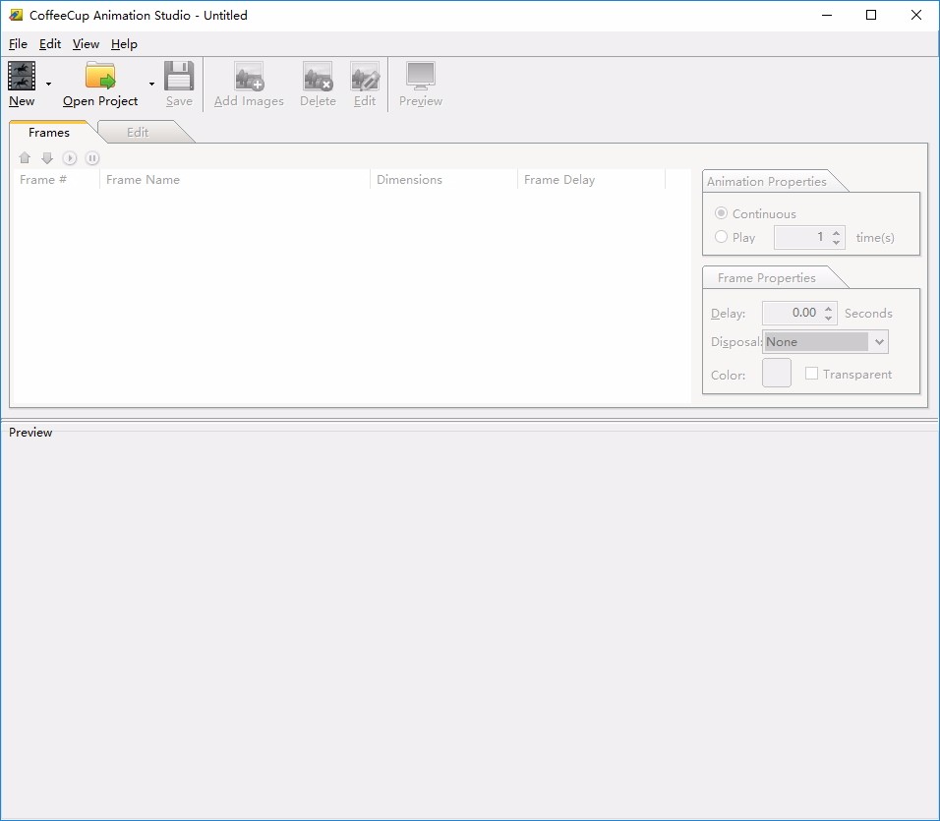This screenshot has height=821, width=940.
Task: Move frame up with arrow icon
Action: coord(25,157)
